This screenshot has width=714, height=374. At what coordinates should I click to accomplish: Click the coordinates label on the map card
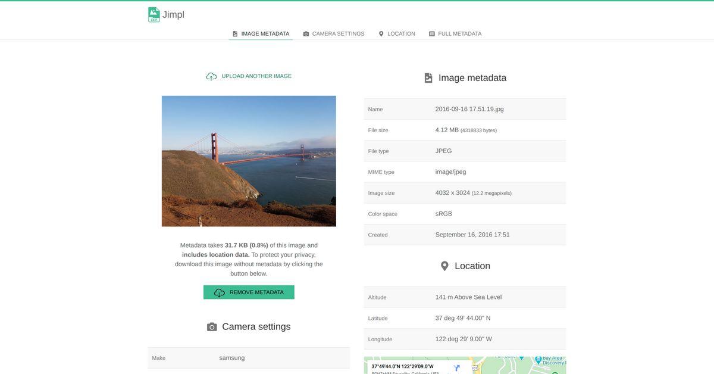[x=402, y=366]
